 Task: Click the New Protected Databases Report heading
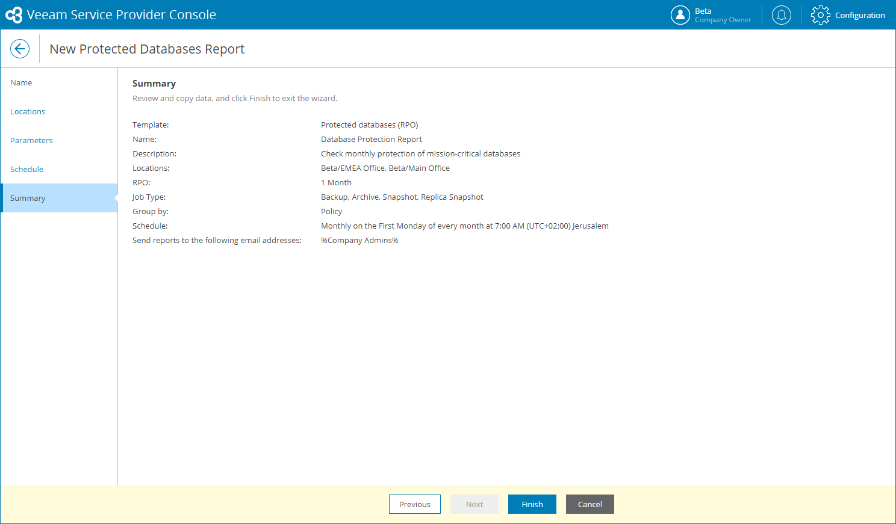click(147, 49)
